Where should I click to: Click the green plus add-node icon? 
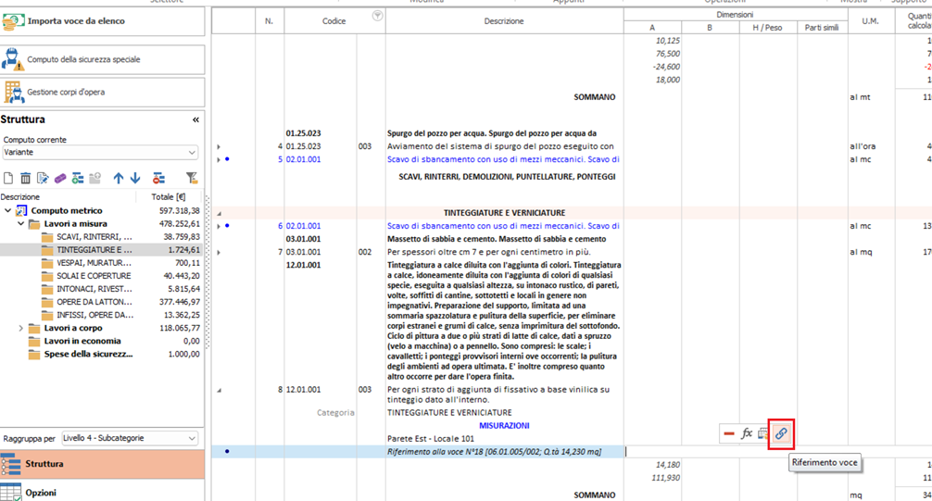click(x=78, y=179)
